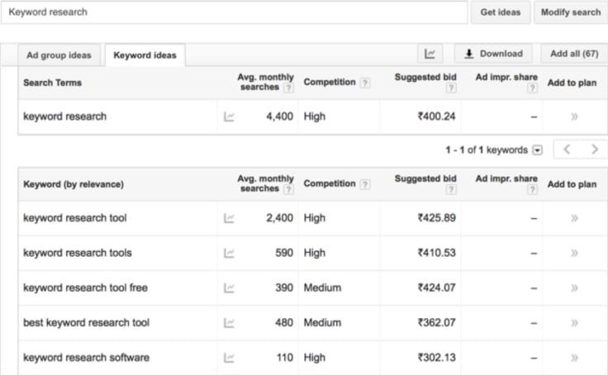
Task: Show trend chart icon for keyword research tools
Action: [229, 254]
